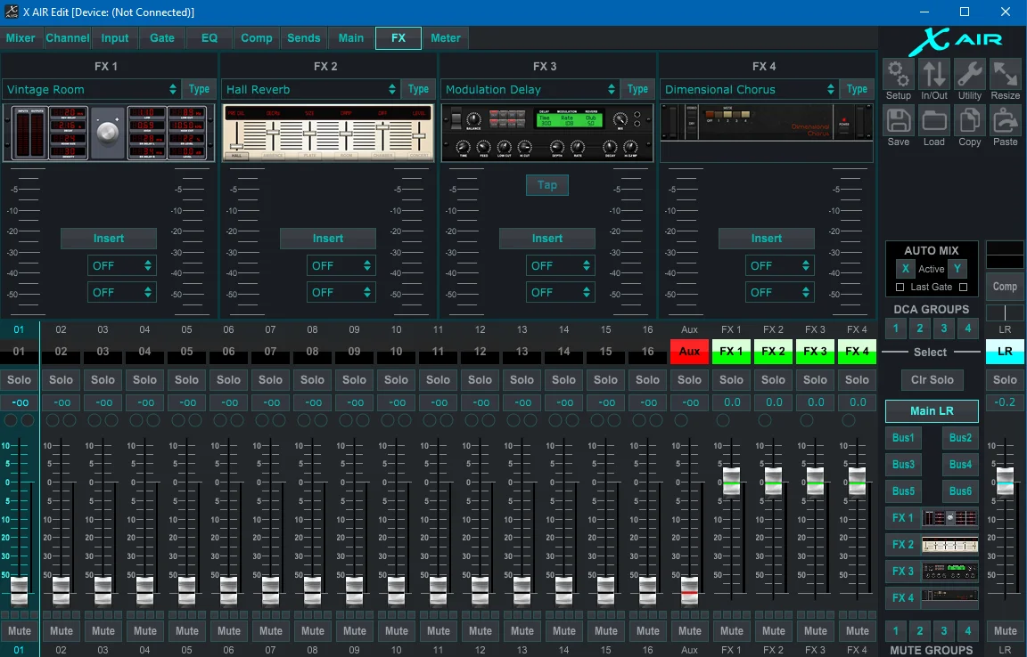Click the FX 3 Type button
This screenshot has width=1027, height=657.
pyautogui.click(x=637, y=89)
